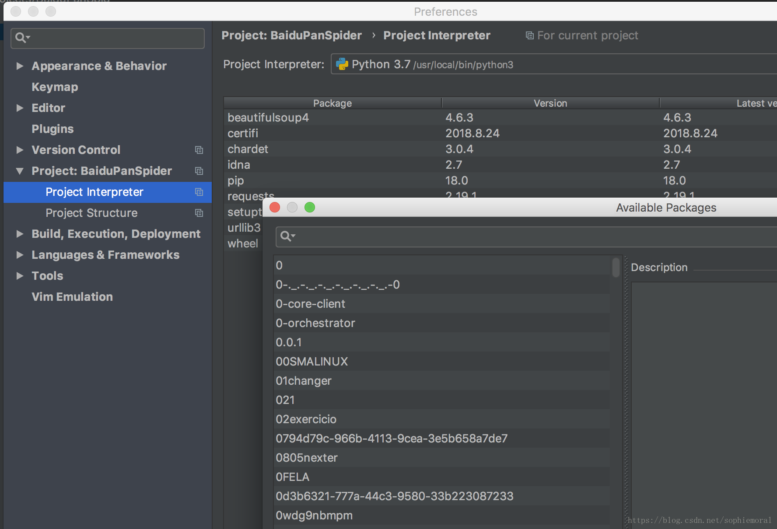The image size is (777, 529).
Task: Open Plugins settings
Action: click(52, 129)
